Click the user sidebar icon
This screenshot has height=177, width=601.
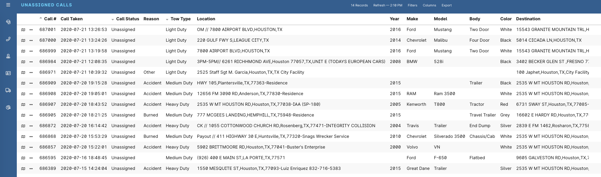[8, 56]
